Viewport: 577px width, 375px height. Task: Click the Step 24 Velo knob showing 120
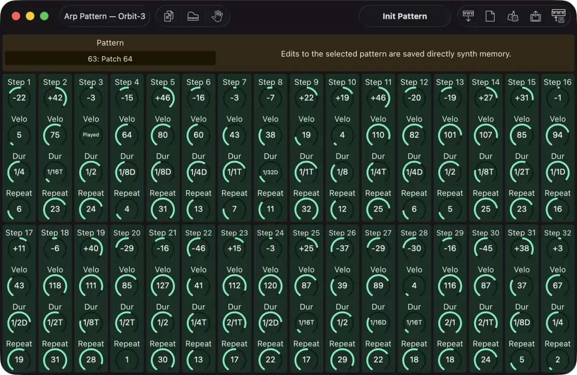pos(271,285)
